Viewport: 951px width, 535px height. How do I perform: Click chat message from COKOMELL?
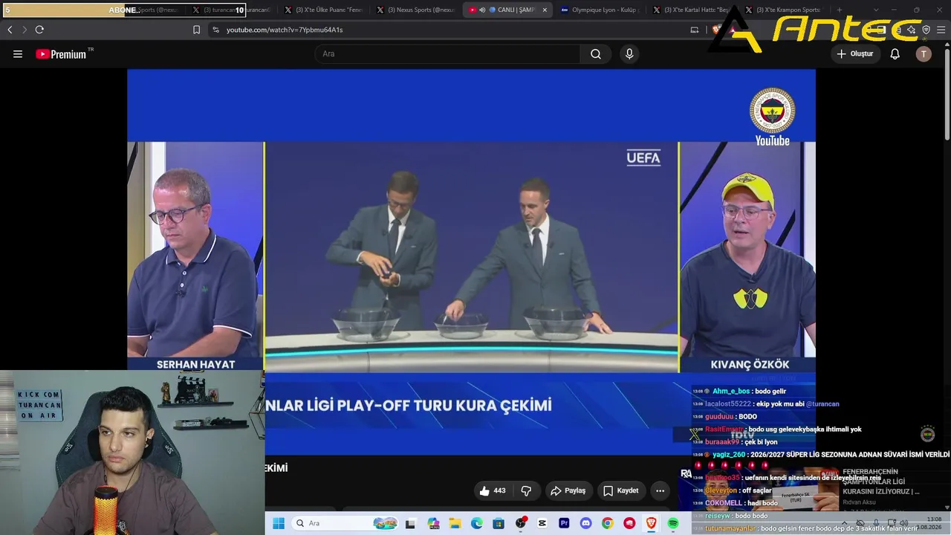tap(736, 503)
